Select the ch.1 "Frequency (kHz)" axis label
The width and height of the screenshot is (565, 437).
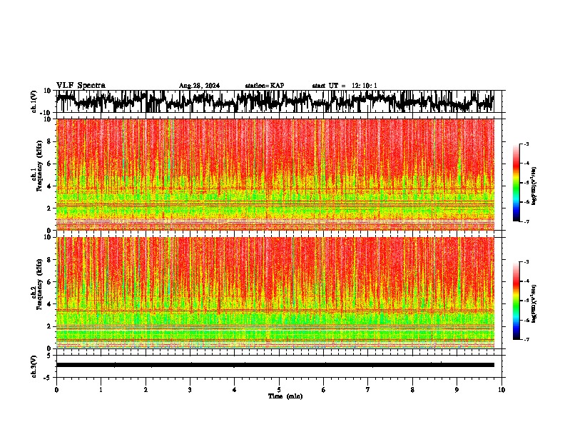(40, 166)
